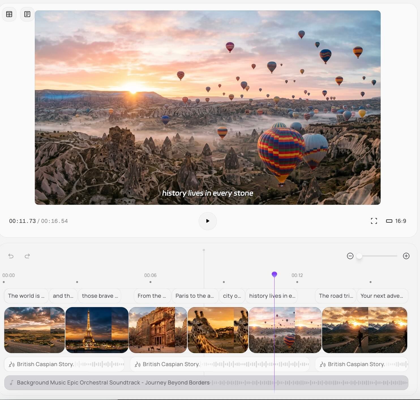Zoom out the timeline with minus icon
420x400 pixels.
pyautogui.click(x=350, y=256)
